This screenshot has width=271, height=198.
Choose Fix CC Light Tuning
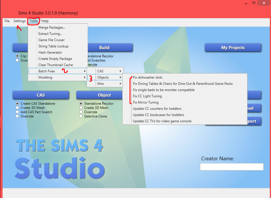[x=185, y=96]
